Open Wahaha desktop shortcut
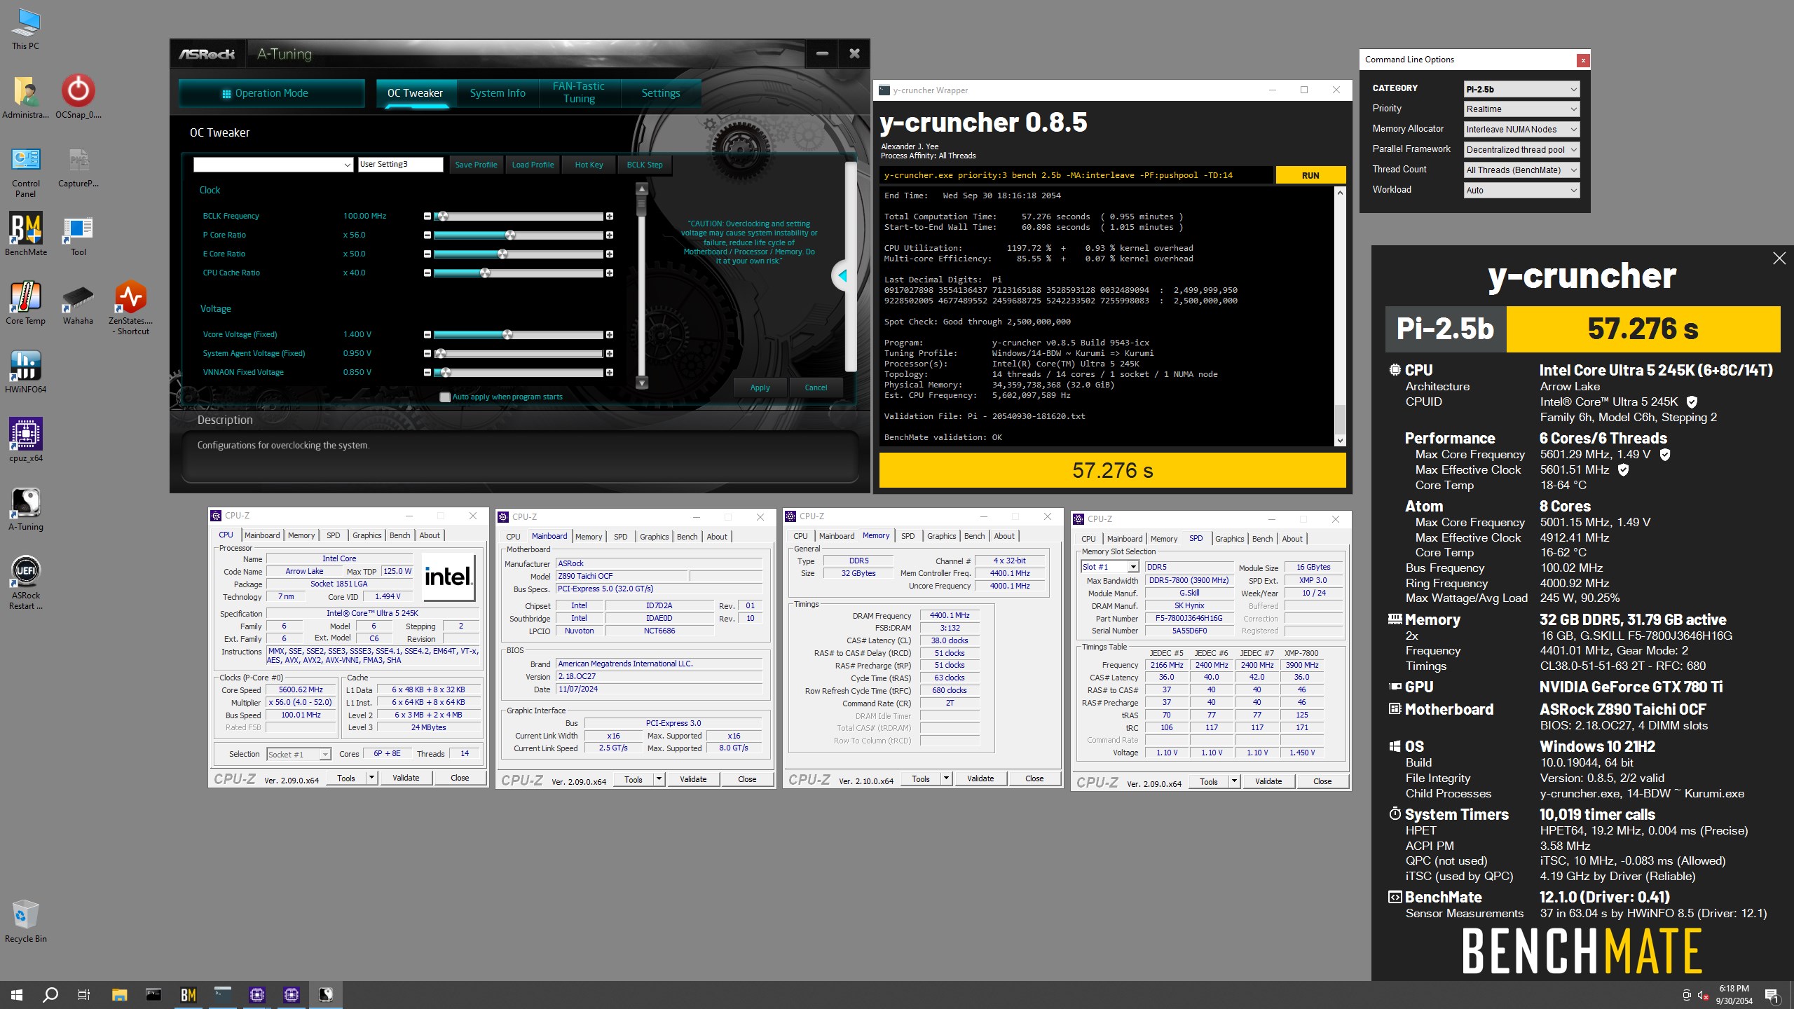This screenshot has height=1009, width=1794. pyautogui.click(x=78, y=303)
